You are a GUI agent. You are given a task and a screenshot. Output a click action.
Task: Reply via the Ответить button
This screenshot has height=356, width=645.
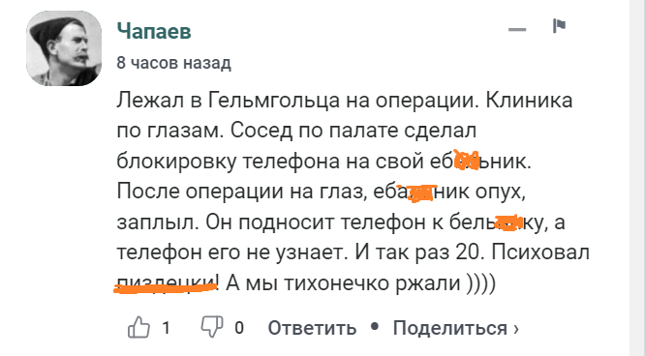coord(312,328)
